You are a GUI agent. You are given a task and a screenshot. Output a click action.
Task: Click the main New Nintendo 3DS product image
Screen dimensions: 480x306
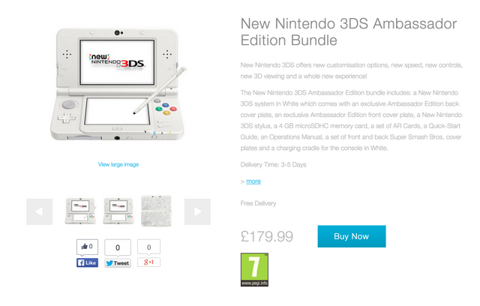click(x=118, y=85)
